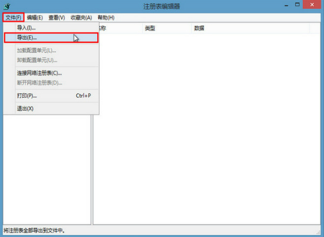This screenshot has height=237, width=324.
Task: Open the 收藏夹(A) menu
Action: pyautogui.click(x=81, y=18)
